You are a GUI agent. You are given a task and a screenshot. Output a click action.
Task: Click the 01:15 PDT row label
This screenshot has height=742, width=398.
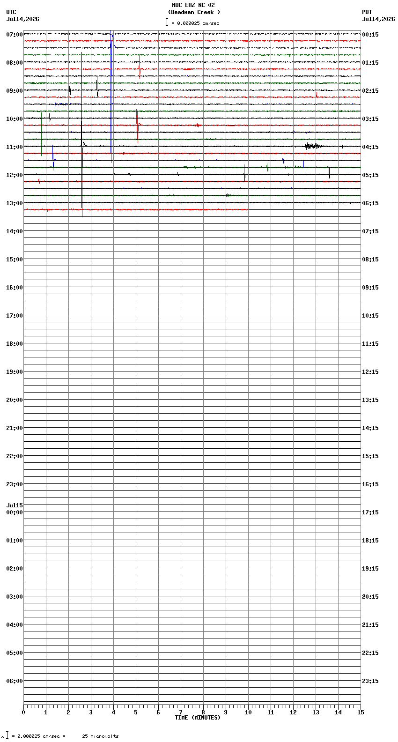(x=370, y=63)
